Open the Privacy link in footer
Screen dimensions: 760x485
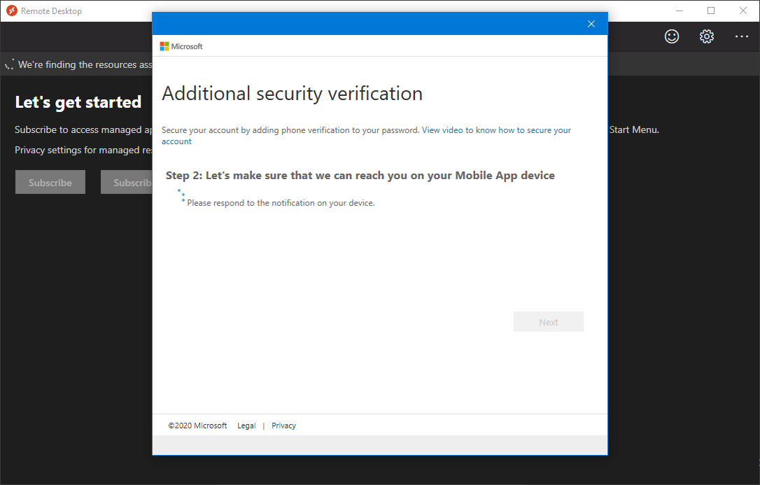coord(283,426)
